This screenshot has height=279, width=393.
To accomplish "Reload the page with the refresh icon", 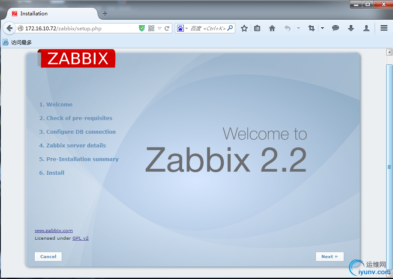I will (167, 28).
